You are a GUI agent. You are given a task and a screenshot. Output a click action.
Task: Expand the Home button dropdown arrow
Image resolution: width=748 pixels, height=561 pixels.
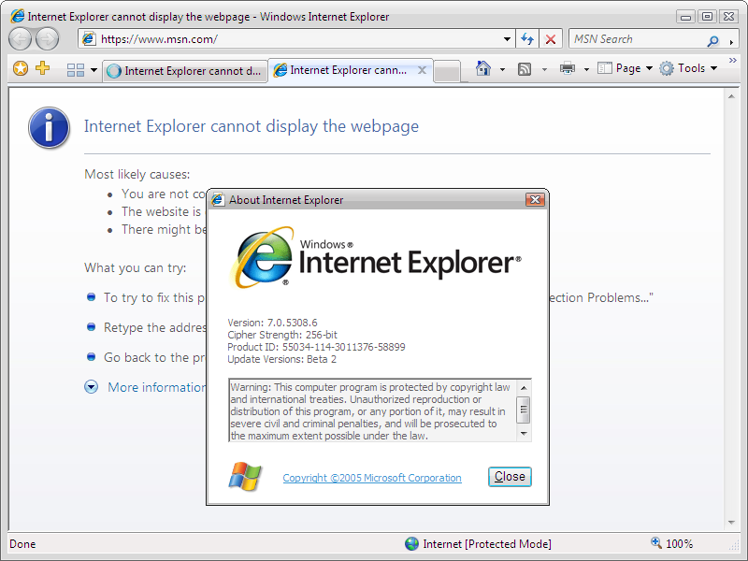(502, 69)
